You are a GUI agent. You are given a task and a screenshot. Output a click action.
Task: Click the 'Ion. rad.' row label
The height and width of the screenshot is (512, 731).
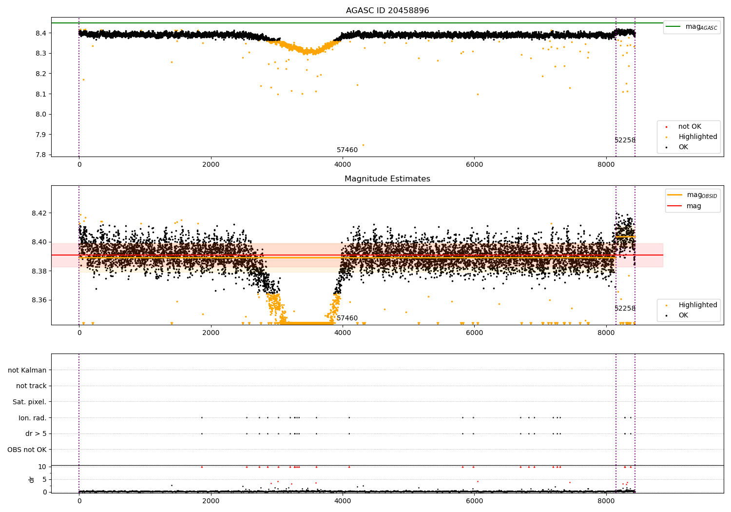(x=33, y=418)
